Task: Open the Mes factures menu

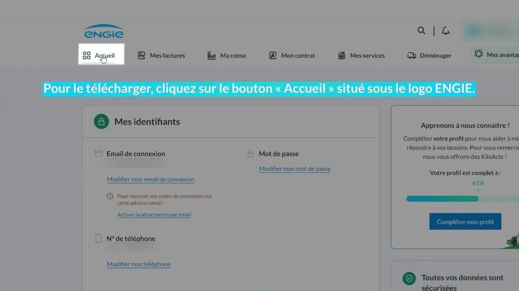Action: tap(161, 55)
